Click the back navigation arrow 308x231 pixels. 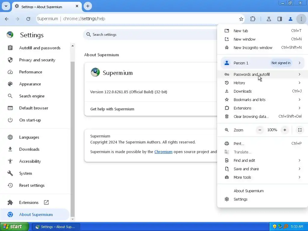click(7, 19)
